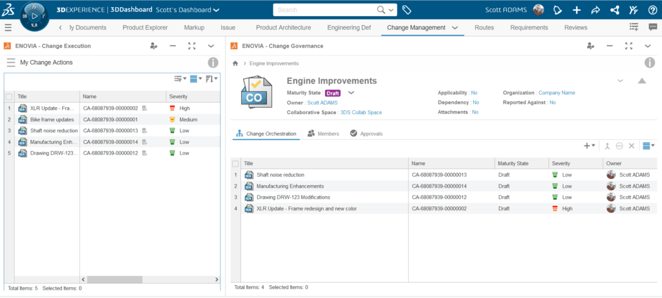Click the 6W tags icon beside search
662x298 pixels.
[407, 10]
